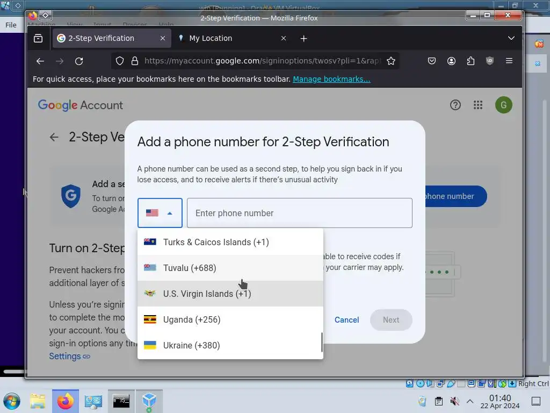Open the Windows Start button
550x413 pixels.
point(12,401)
